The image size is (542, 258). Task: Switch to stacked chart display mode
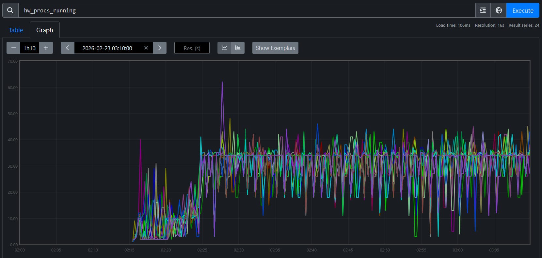pyautogui.click(x=238, y=48)
